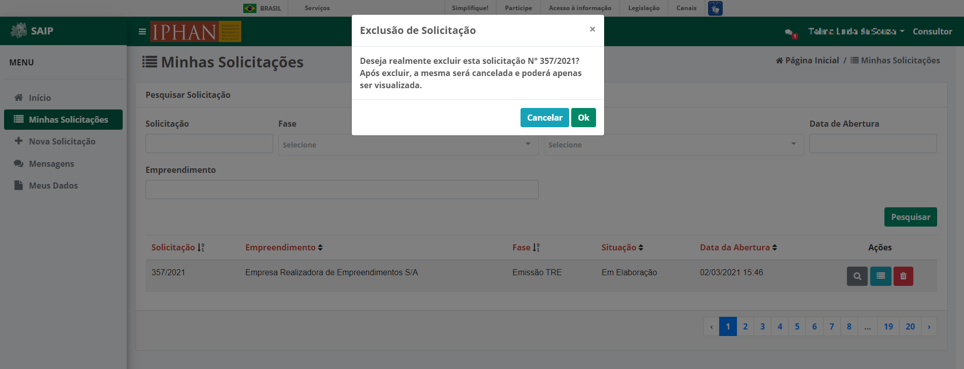
Task: Select pagination page 1
Action: 728,326
